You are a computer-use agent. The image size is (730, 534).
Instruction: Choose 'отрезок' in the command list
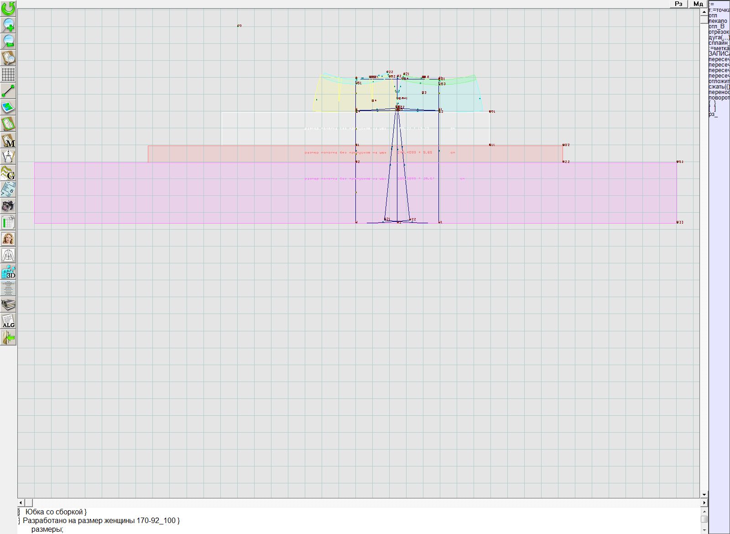tap(719, 32)
